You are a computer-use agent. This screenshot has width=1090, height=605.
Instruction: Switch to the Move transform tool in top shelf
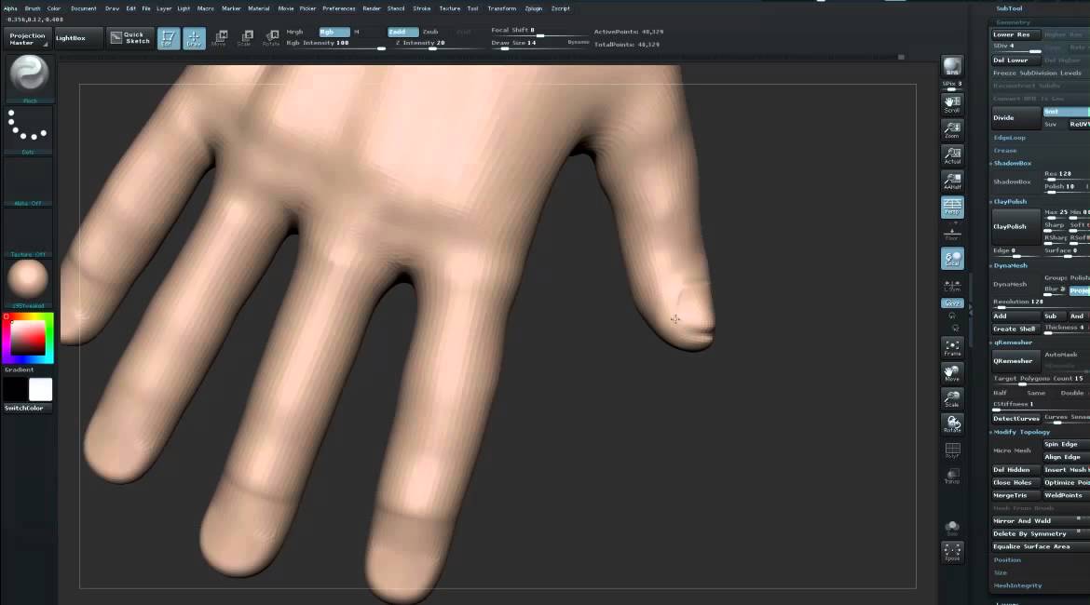point(220,38)
